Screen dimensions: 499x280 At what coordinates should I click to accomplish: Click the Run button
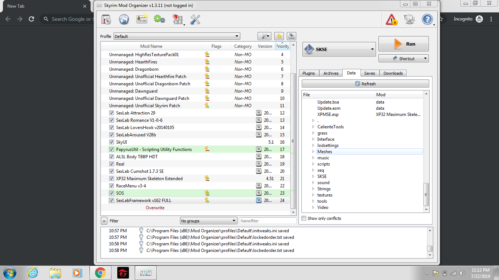click(x=403, y=43)
